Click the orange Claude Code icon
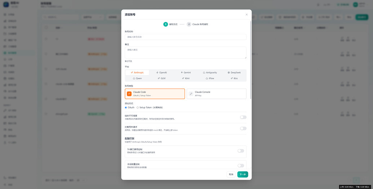 click(x=129, y=94)
